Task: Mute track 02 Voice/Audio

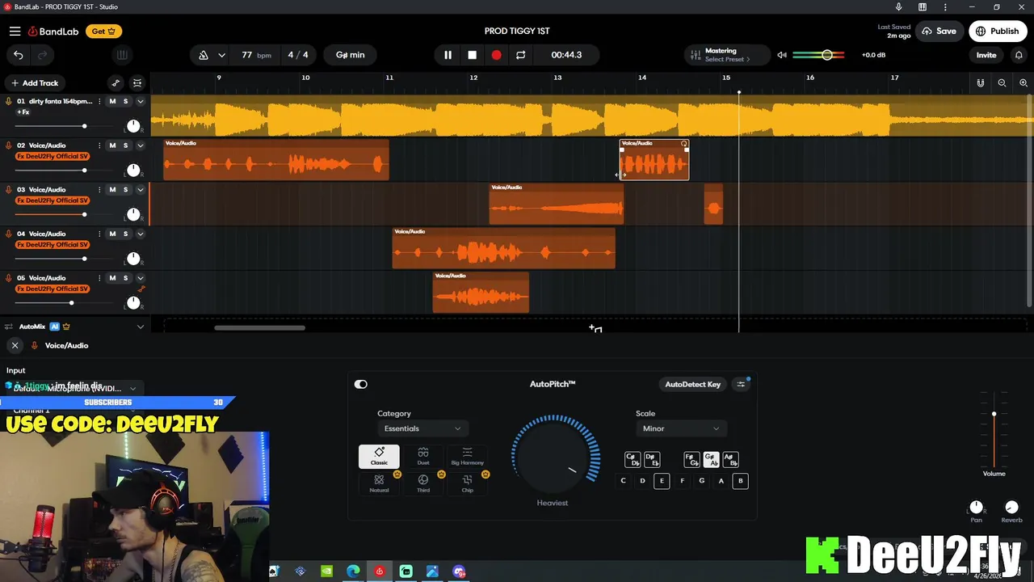Action: click(112, 145)
